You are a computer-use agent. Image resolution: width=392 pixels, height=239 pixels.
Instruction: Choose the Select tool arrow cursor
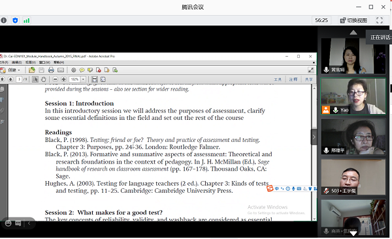coord(35,79)
